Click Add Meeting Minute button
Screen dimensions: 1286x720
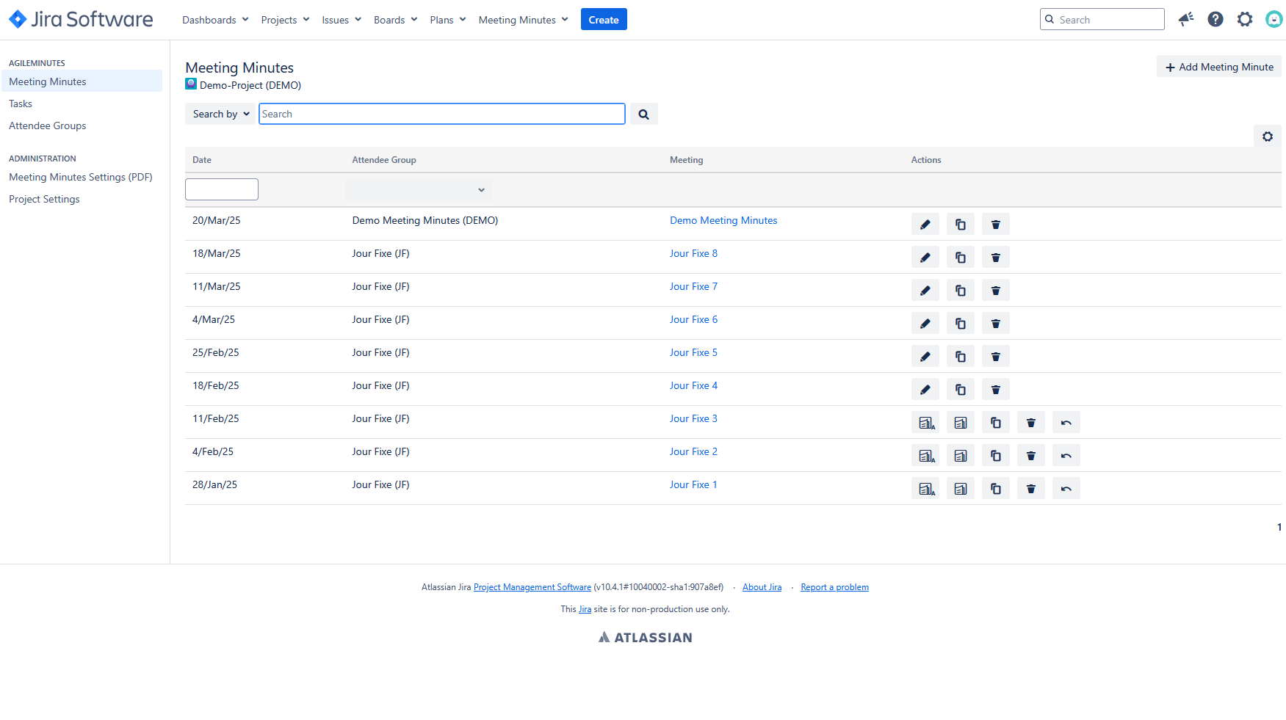(1219, 67)
